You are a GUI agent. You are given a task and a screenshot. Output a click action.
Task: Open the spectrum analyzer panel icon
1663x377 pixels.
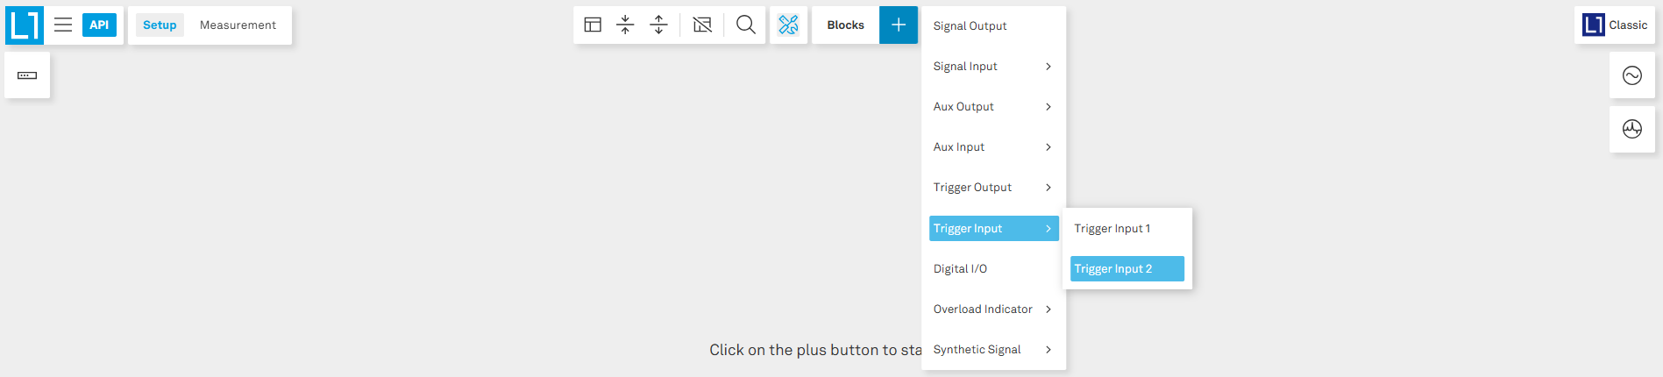(x=1631, y=129)
